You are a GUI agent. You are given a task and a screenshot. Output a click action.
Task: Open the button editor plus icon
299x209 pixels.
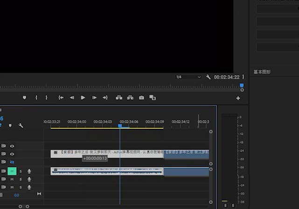coord(238,98)
